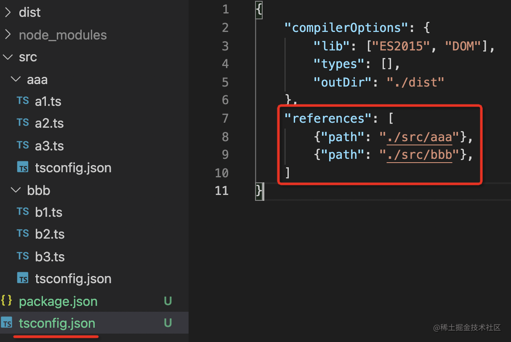Select package.json in the explorer
The width and height of the screenshot is (511, 342).
click(x=58, y=301)
